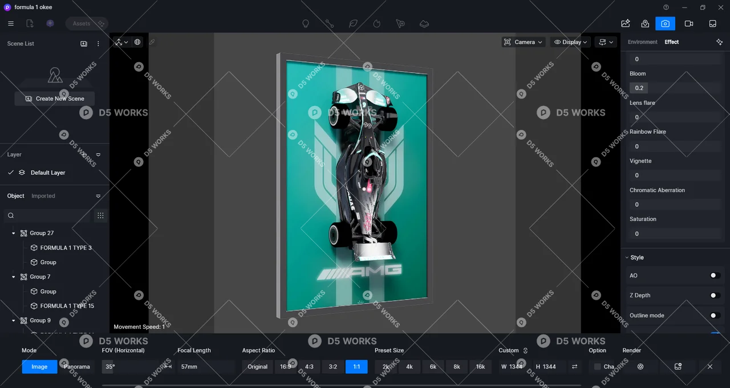Screen dimensions: 730x388
Task: Toggle Default Layer checkmark
Action: [x=10, y=173]
